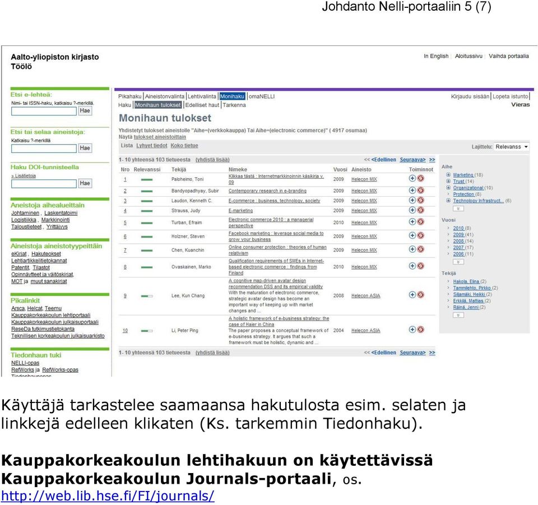Click Hae button under Etsi tai selaa aineistoja

click(85, 148)
